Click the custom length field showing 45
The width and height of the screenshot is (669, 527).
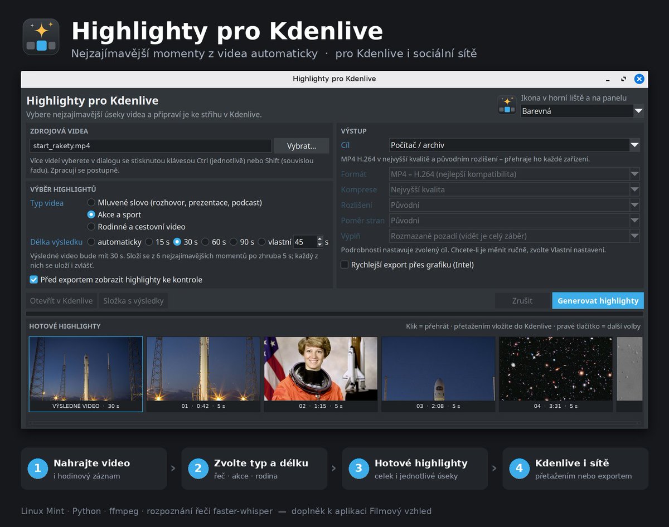click(x=304, y=242)
